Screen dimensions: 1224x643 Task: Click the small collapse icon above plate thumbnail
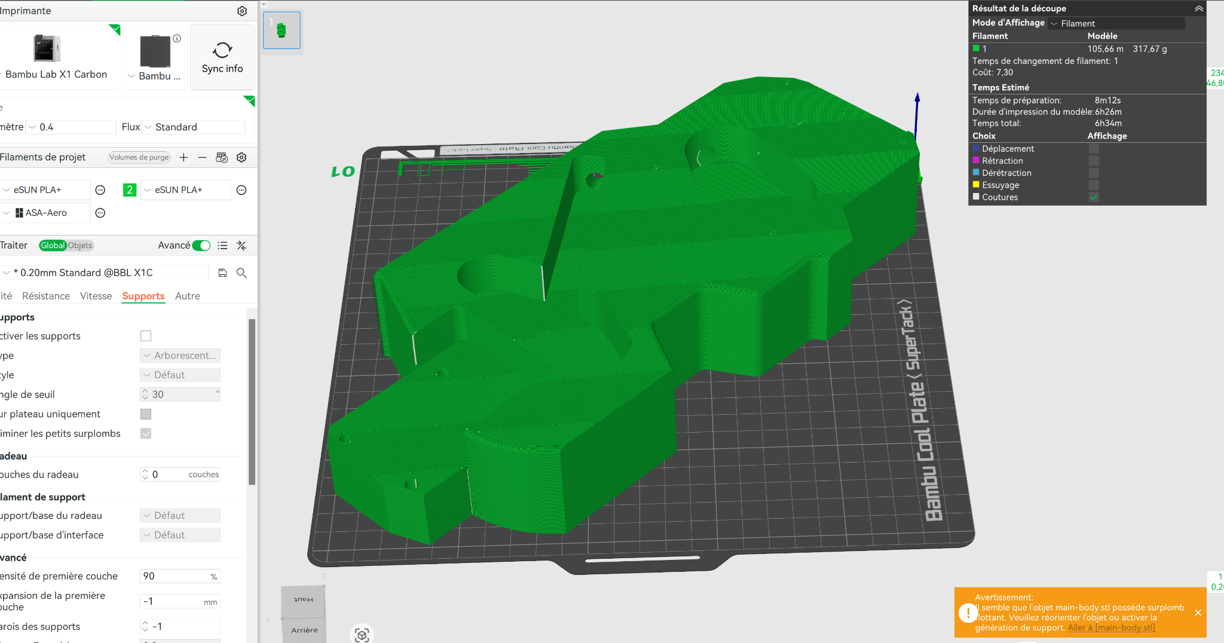(264, 4)
